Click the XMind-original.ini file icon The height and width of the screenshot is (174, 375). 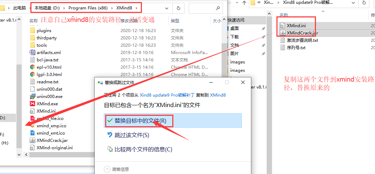[33, 148]
